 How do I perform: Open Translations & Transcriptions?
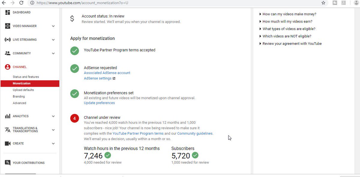click(25, 130)
